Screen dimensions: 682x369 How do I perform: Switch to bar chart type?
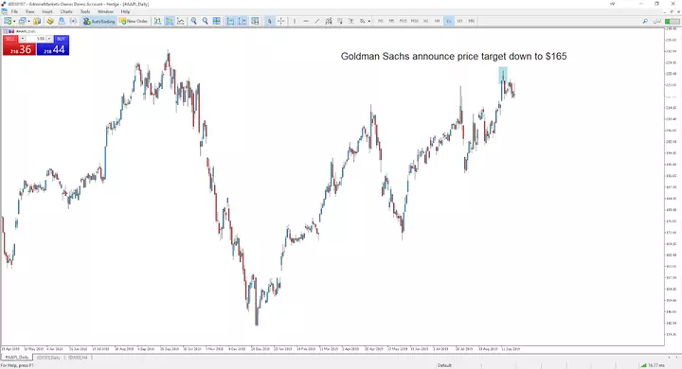tap(157, 21)
